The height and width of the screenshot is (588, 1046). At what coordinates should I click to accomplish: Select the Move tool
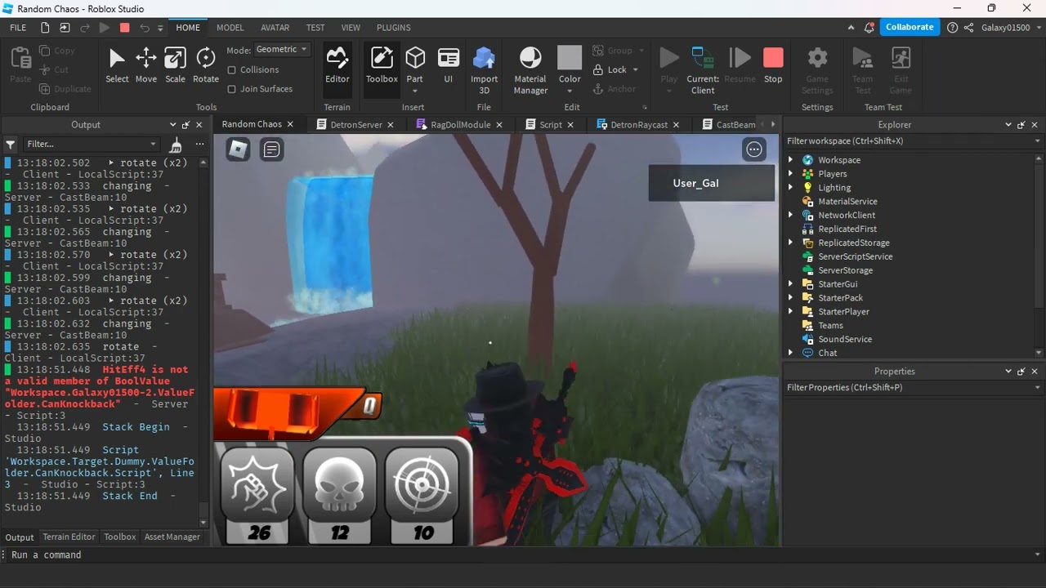[x=146, y=65]
